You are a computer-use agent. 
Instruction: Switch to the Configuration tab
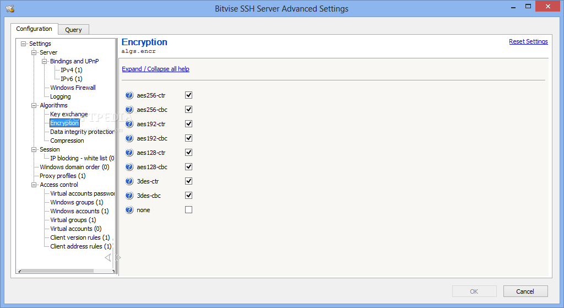coord(34,29)
